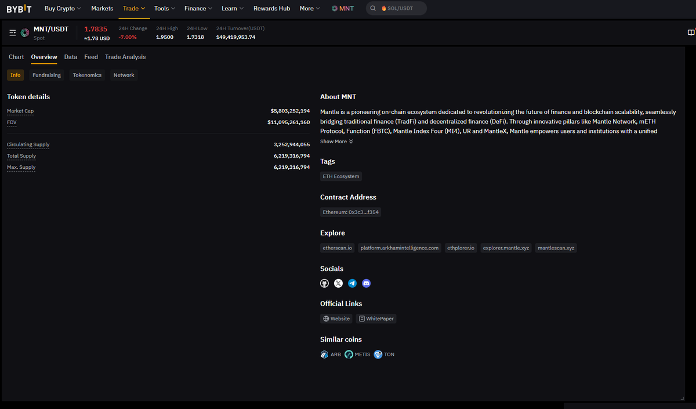Click the Max. Supply label

pyautogui.click(x=21, y=167)
